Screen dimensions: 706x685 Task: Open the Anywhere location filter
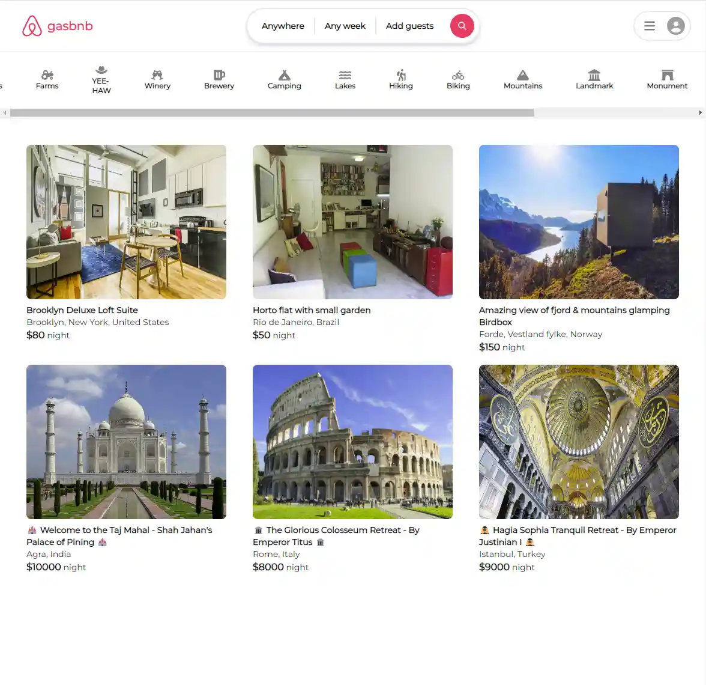pos(283,26)
